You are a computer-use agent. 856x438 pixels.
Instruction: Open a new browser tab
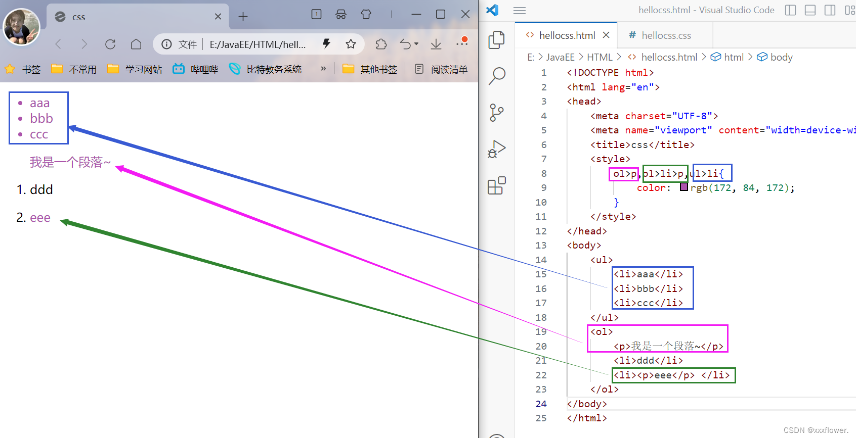point(243,17)
